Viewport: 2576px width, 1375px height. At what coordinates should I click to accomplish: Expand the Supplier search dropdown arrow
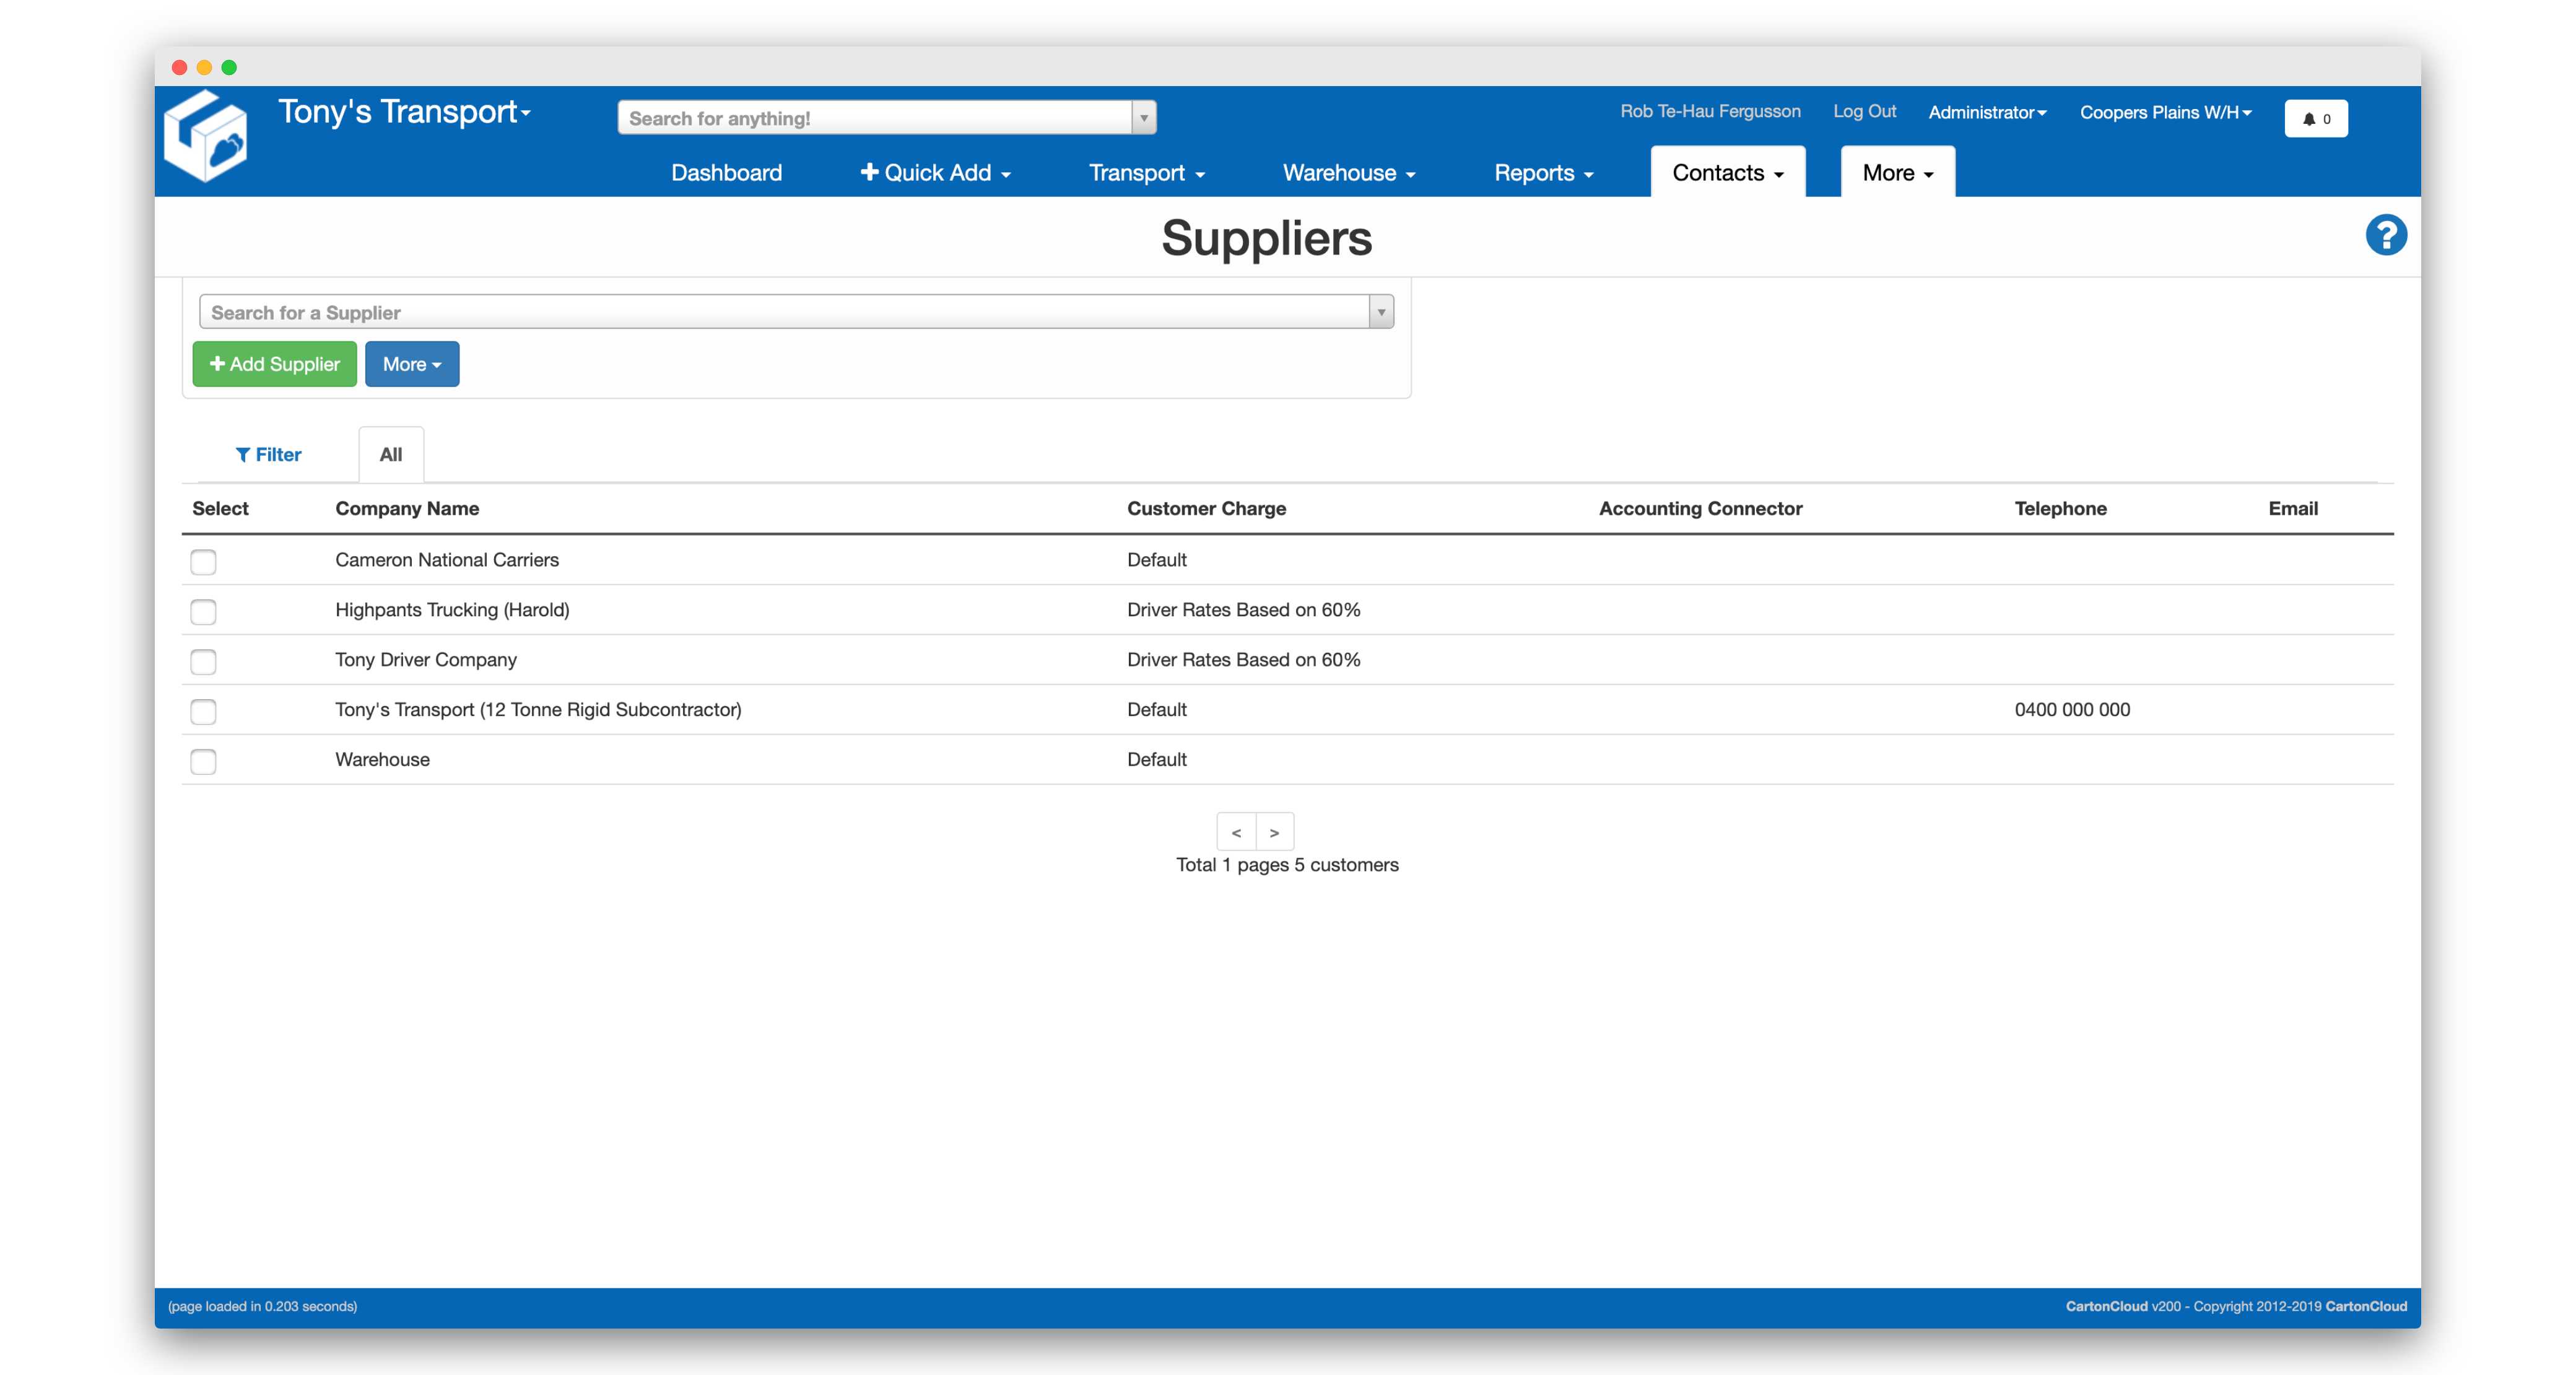[x=1381, y=311]
